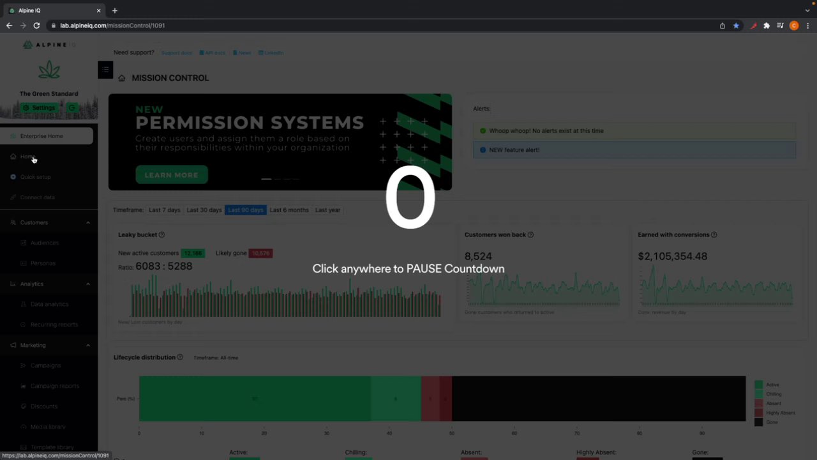Toggle the sidebar collapse menu icon
The image size is (817, 460).
(x=105, y=70)
